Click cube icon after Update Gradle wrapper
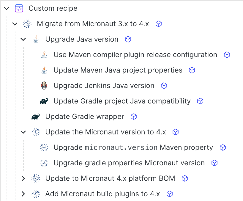This screenshot has width=243, height=201. tap(134, 117)
